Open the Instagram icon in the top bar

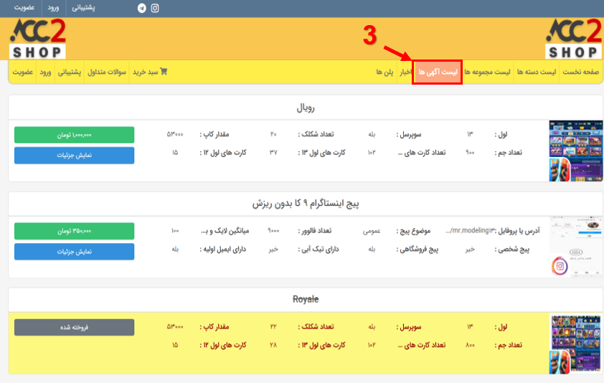tap(155, 8)
